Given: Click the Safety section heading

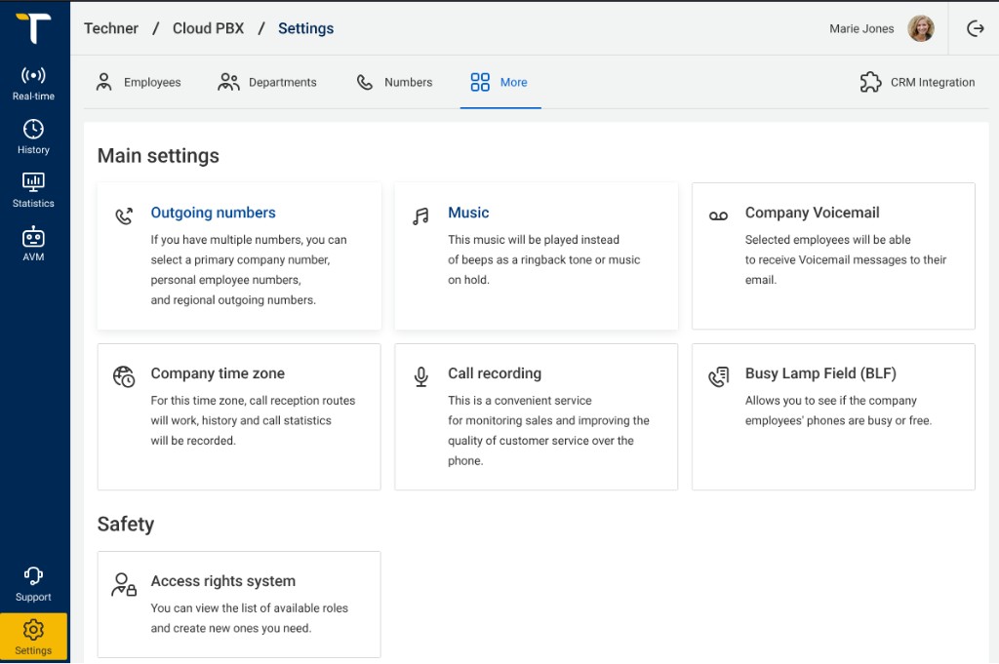Looking at the screenshot, I should pyautogui.click(x=126, y=524).
